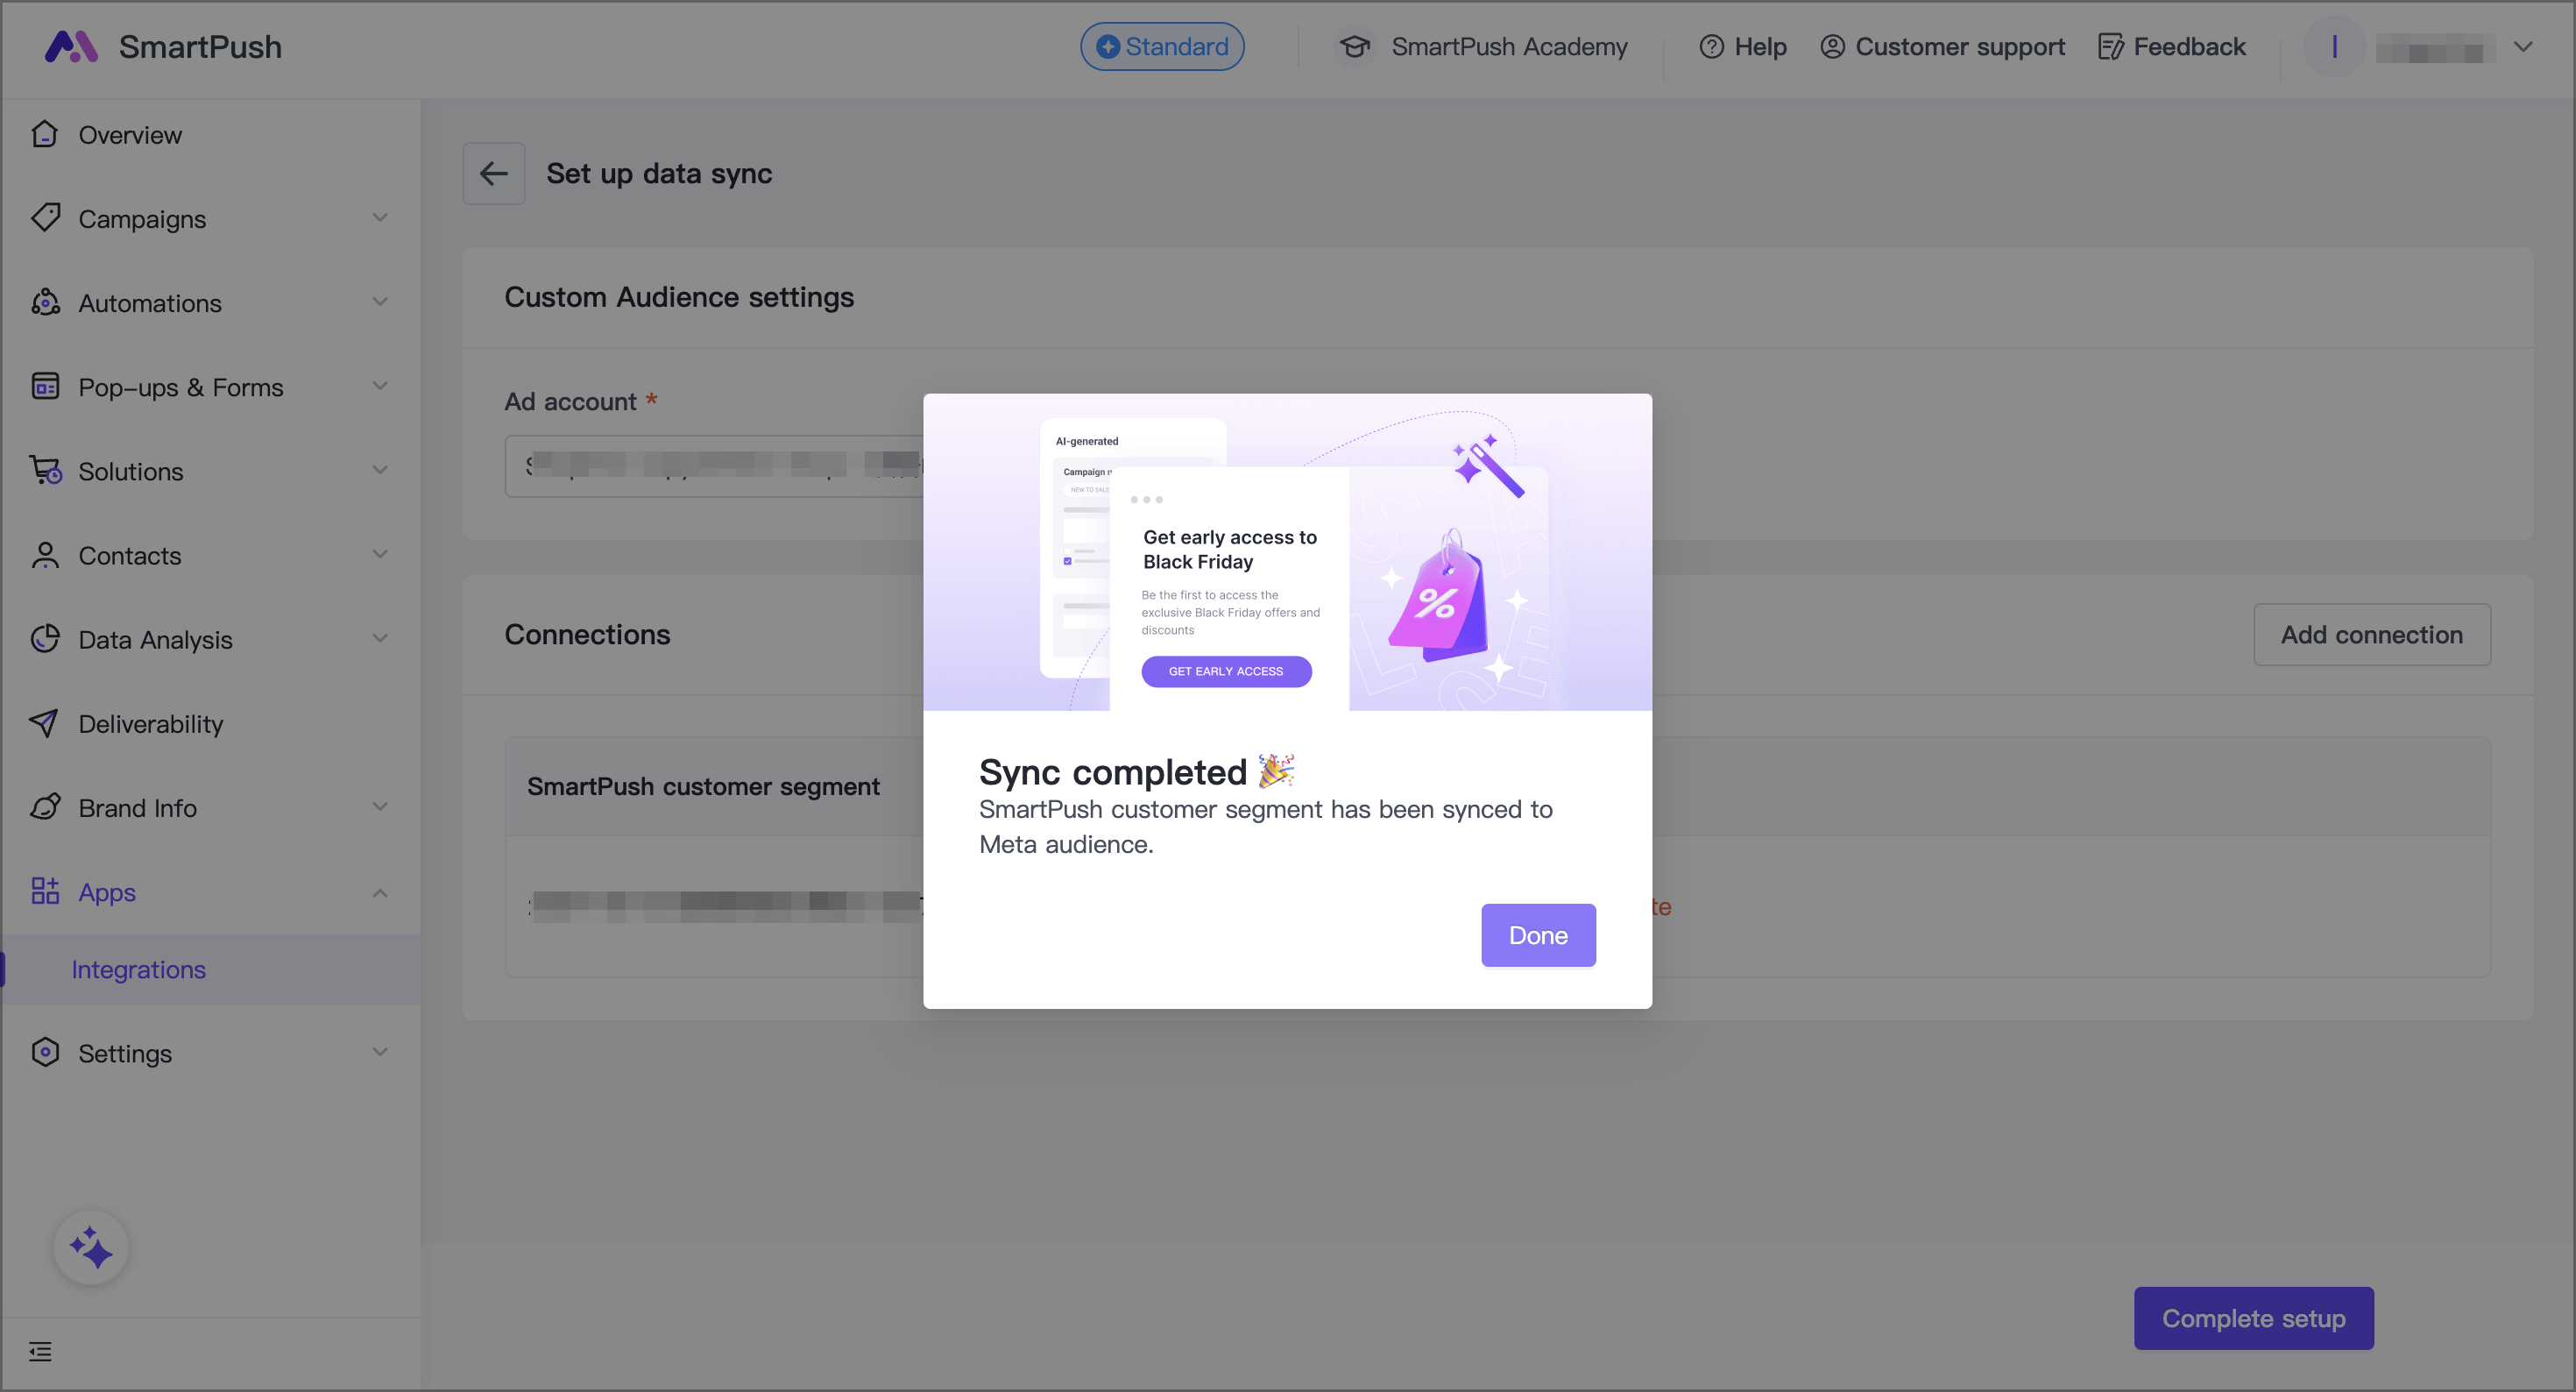
Task: Click the Help question mark icon
Action: [x=1711, y=47]
